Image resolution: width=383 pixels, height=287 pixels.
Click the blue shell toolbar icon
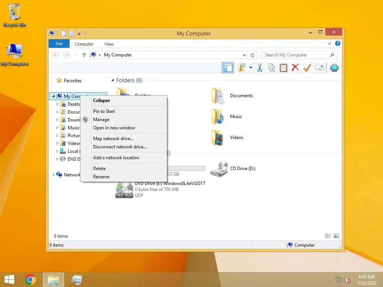[x=334, y=68]
